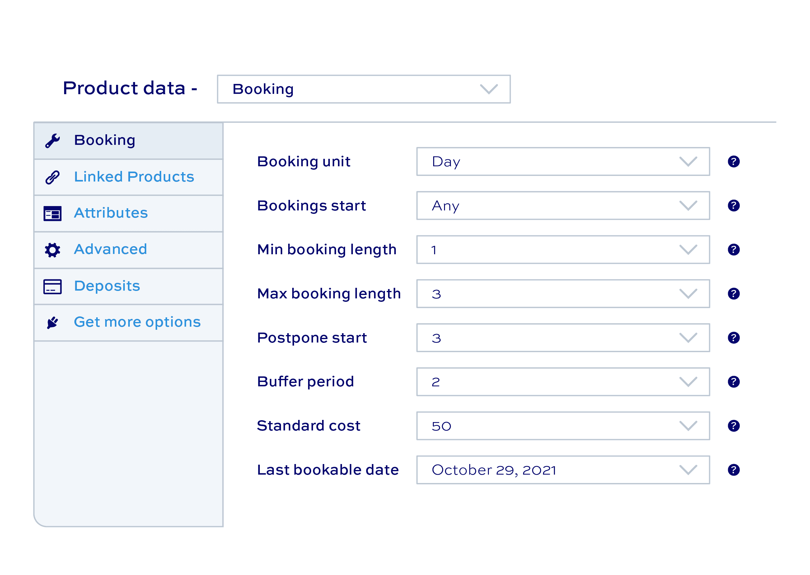The image size is (810, 575).
Task: Open the Last bookable date dropdown
Action: pos(563,470)
